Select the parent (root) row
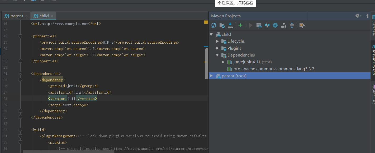The height and width of the screenshot is (153, 375). click(289, 76)
